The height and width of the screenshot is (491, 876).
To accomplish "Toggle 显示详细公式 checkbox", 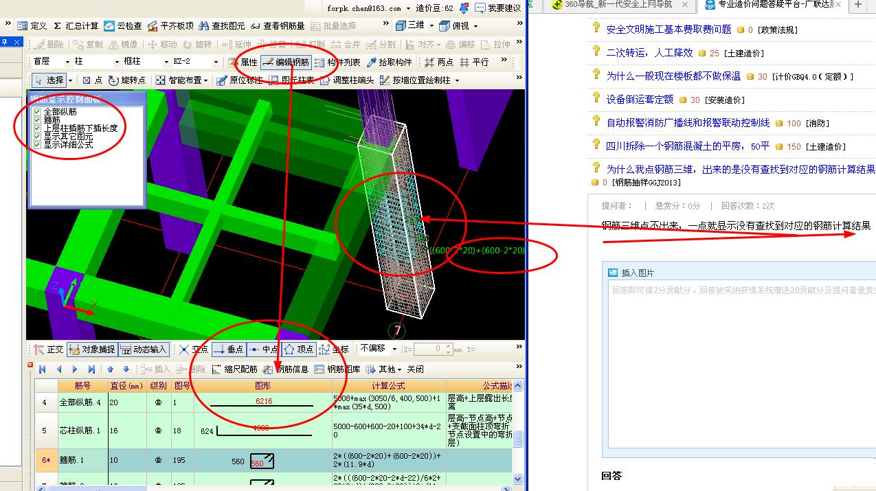I will click(37, 145).
